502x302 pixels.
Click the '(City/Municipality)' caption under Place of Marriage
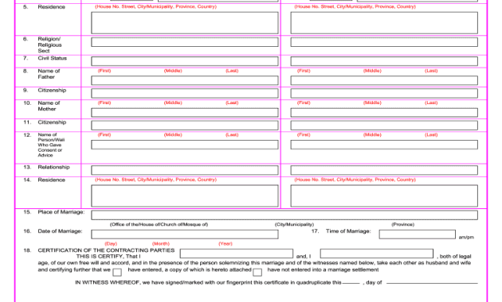click(294, 224)
